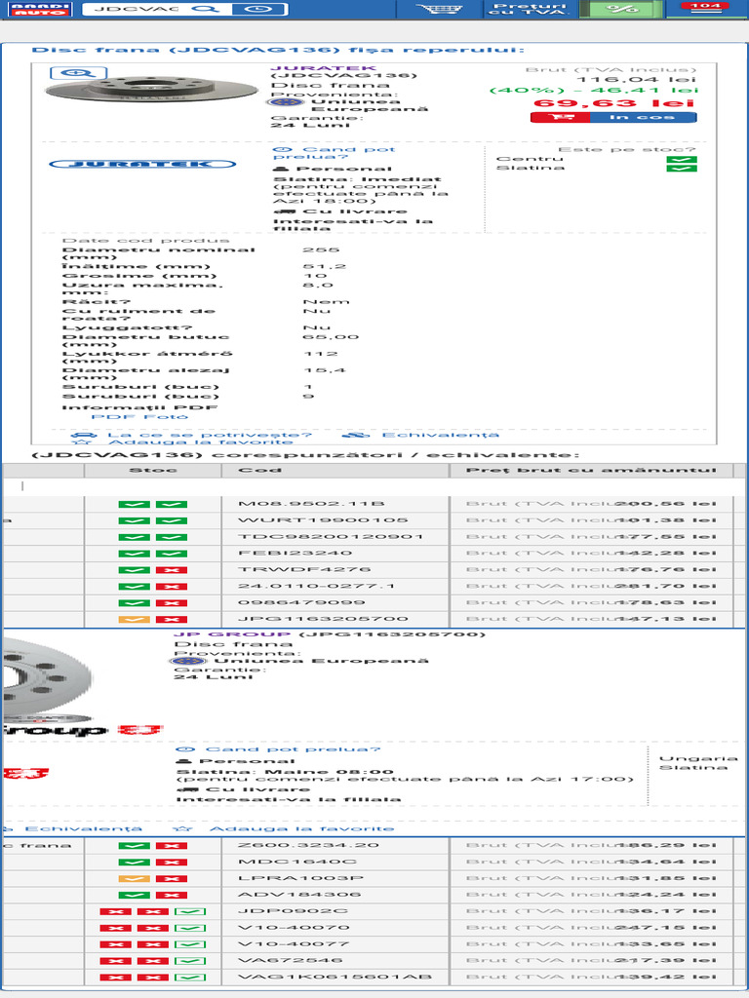Click red unavailable icon in 24.0110-0277.1 row

[x=172, y=586]
